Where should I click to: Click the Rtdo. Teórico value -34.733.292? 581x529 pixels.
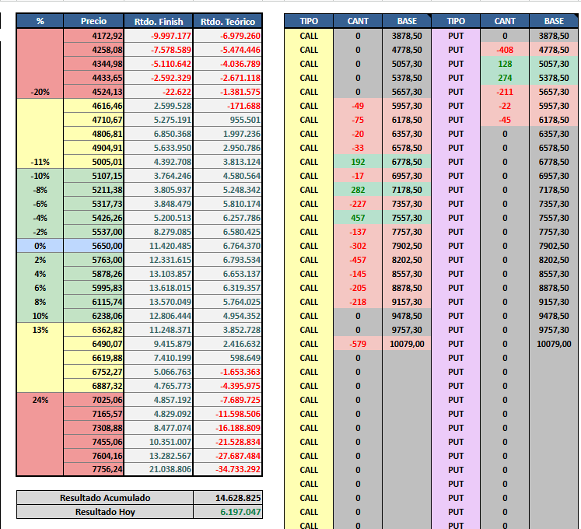[228, 469]
